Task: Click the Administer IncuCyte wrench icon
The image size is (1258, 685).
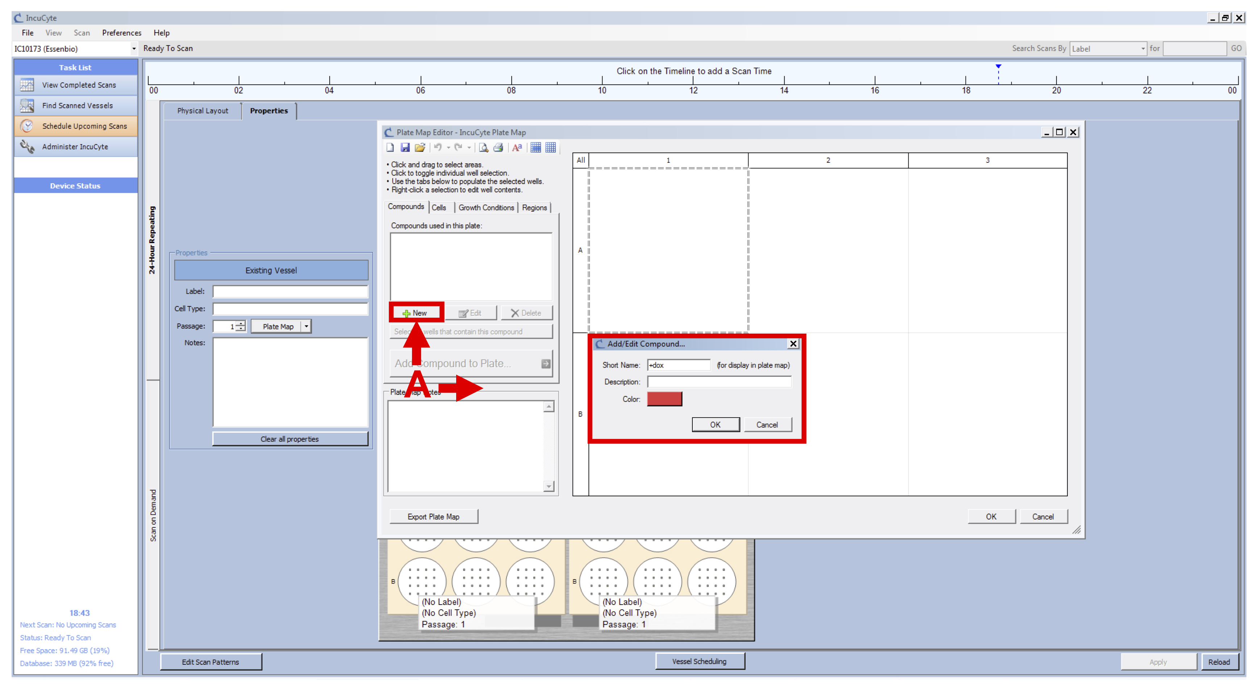Action: tap(27, 146)
